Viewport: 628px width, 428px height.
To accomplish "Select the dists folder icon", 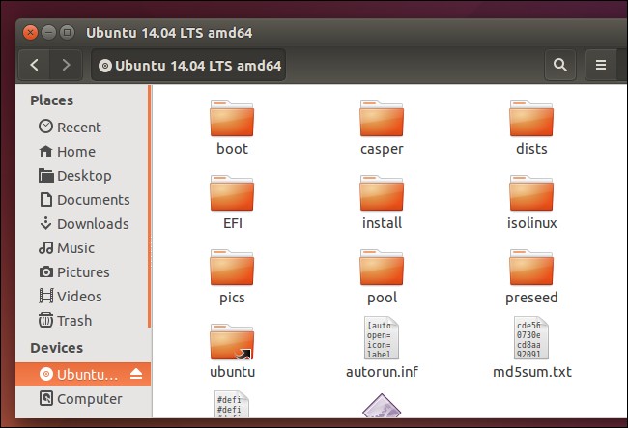I will tap(531, 119).
